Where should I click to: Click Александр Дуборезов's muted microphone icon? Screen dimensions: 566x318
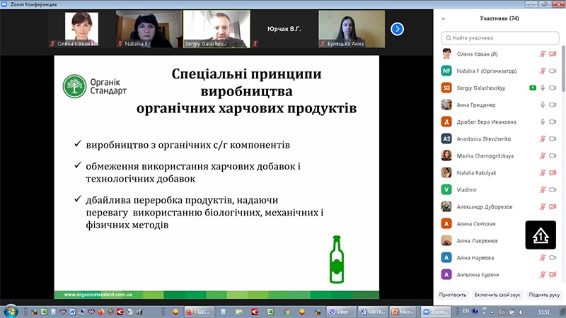(543, 206)
